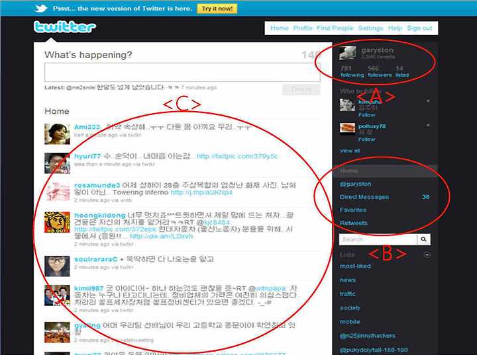Open hyuri77 avatar picture
477x355 pixels.
(x=57, y=163)
